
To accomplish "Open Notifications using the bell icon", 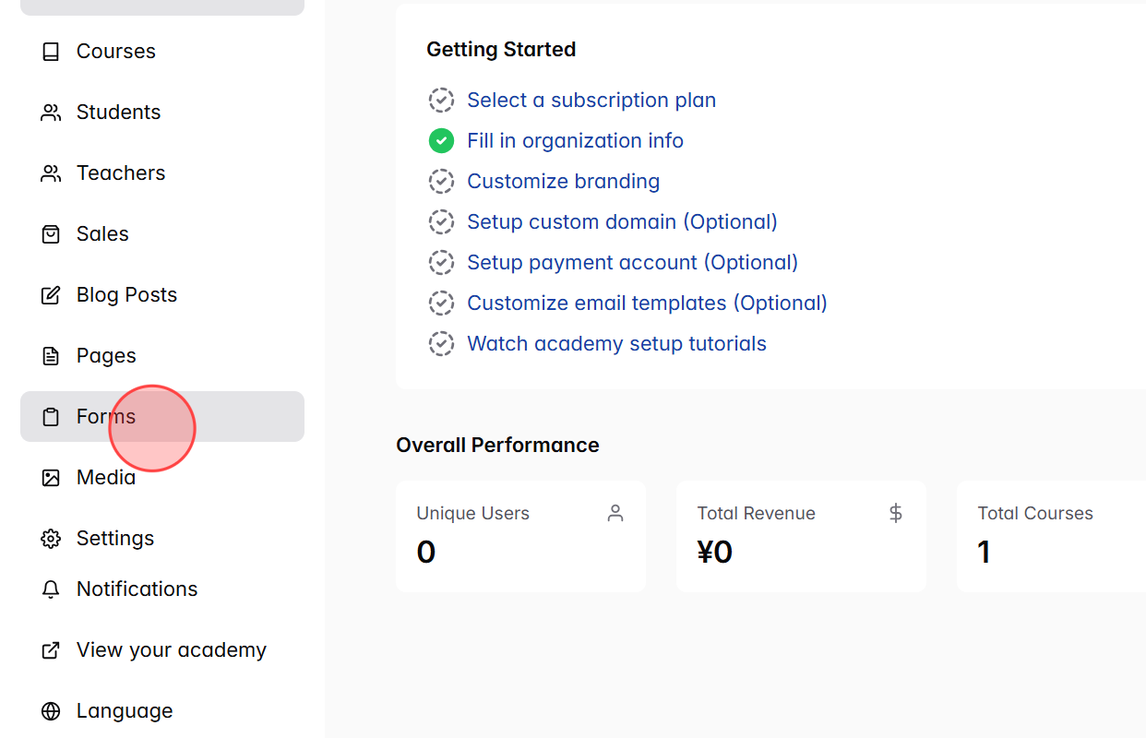I will coord(51,589).
